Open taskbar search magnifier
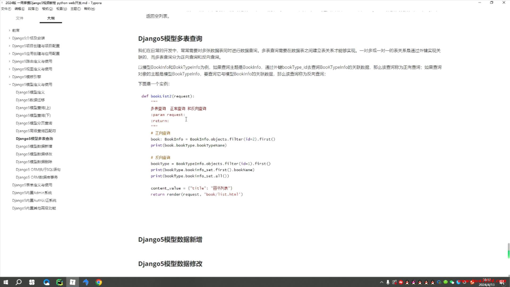The height and width of the screenshot is (287, 510). pyautogui.click(x=19, y=282)
